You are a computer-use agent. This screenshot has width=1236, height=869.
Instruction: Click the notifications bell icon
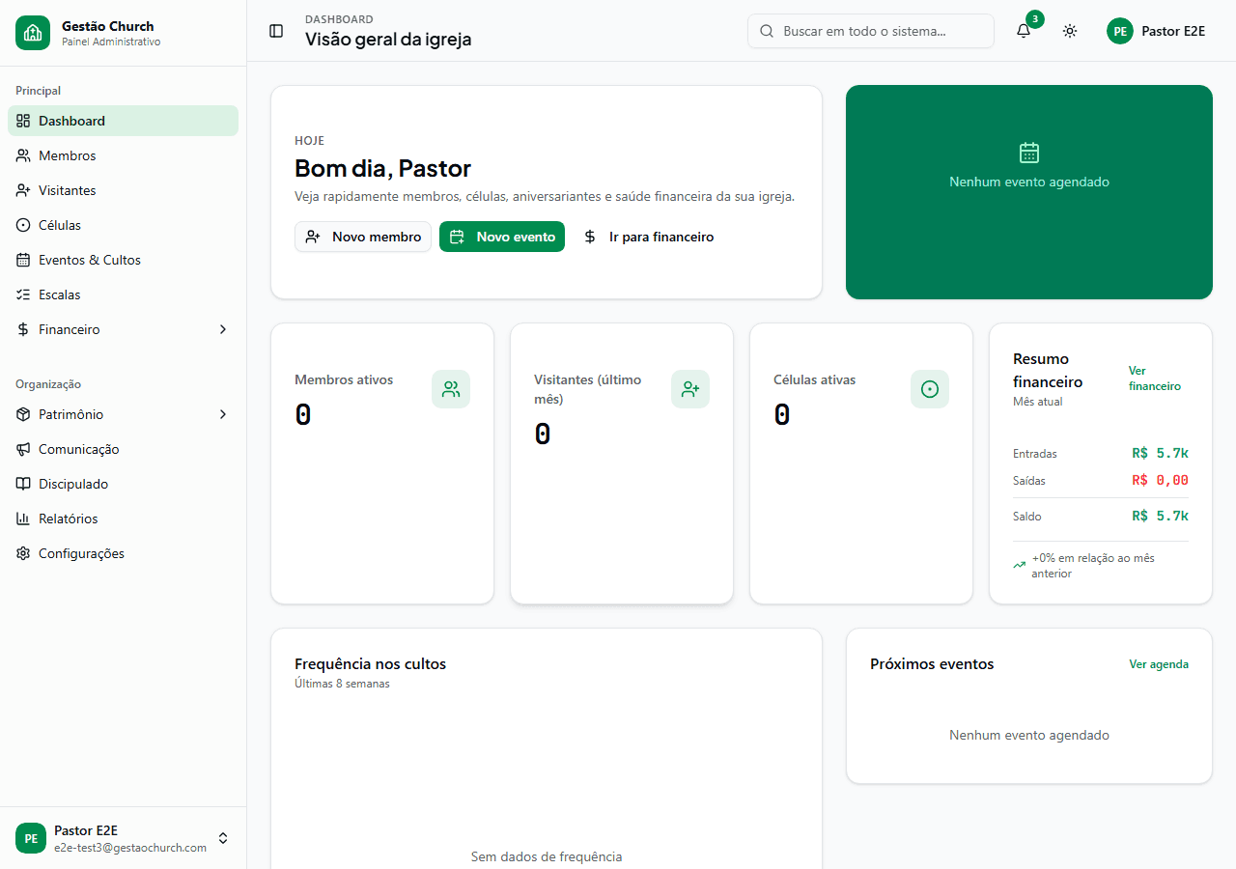click(x=1024, y=31)
